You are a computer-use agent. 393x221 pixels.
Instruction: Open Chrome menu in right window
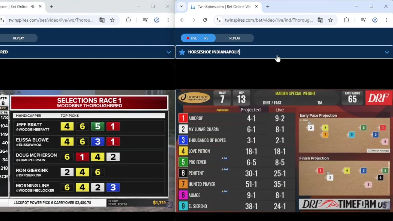pyautogui.click(x=386, y=20)
